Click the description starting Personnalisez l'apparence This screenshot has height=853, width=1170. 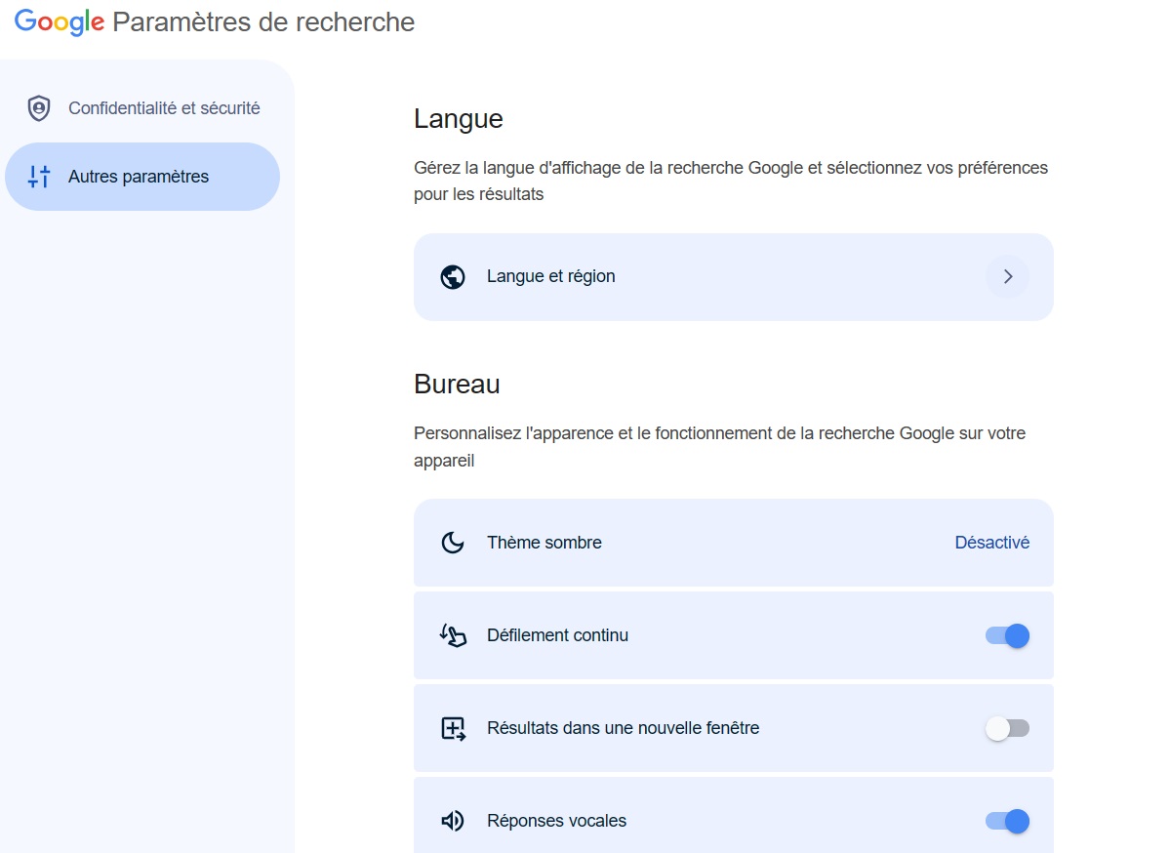(x=719, y=446)
